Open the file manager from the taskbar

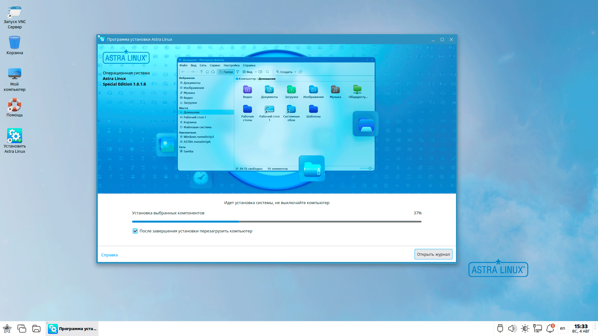tap(36, 329)
